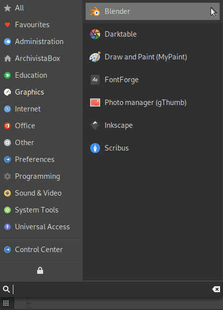Image resolution: width=223 pixels, height=310 pixels.
Task: Clear search with the backspace icon
Action: click(x=216, y=289)
